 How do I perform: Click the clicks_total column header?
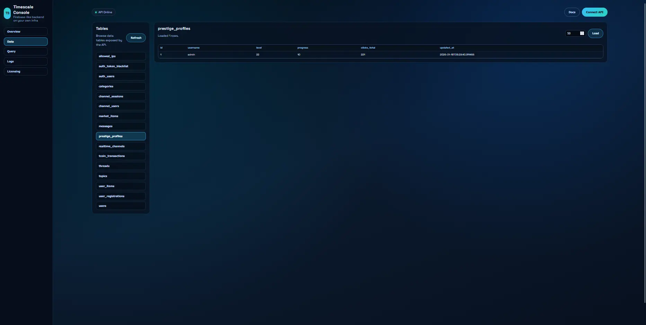(368, 48)
